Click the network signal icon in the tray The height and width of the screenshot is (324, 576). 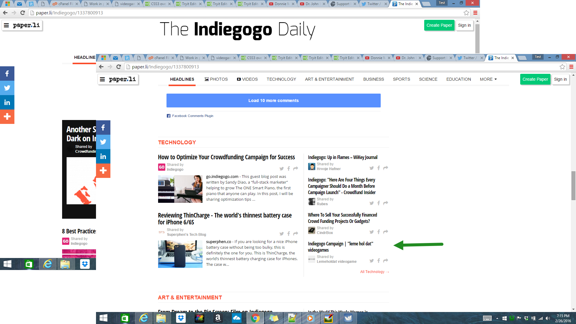point(540,318)
